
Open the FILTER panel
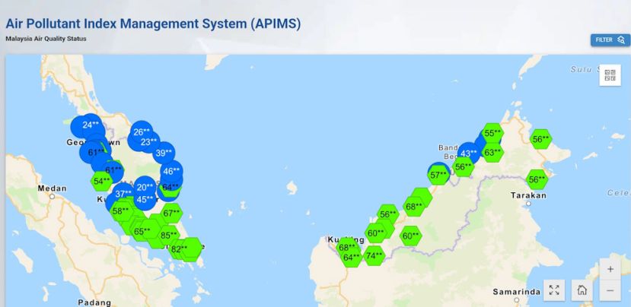(610, 40)
